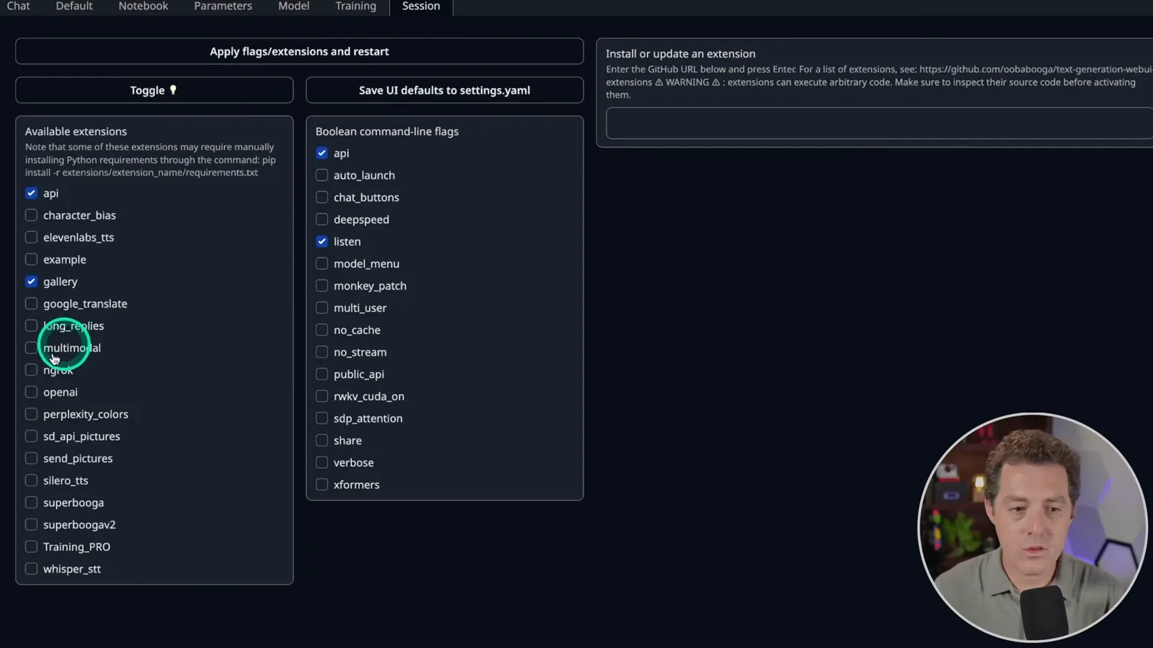The height and width of the screenshot is (648, 1153).
Task: Open the Chat tab
Action: point(18,6)
